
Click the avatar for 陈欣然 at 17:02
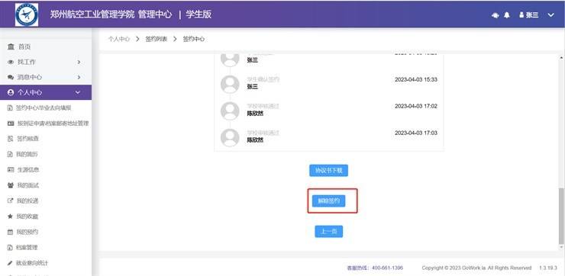230,111
